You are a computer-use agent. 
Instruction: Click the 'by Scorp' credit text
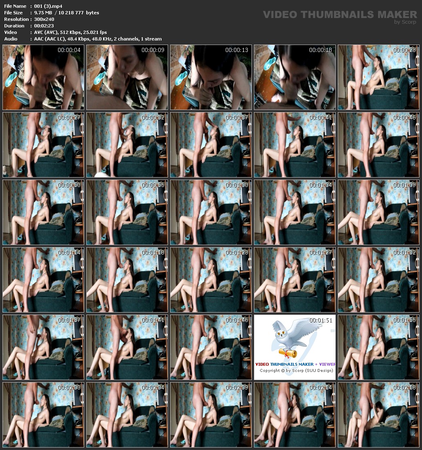point(405,22)
